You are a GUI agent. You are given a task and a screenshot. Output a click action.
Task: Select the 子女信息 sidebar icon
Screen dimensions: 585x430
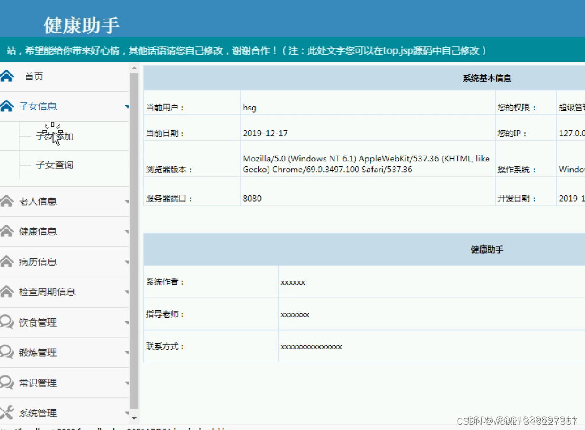tap(7, 106)
